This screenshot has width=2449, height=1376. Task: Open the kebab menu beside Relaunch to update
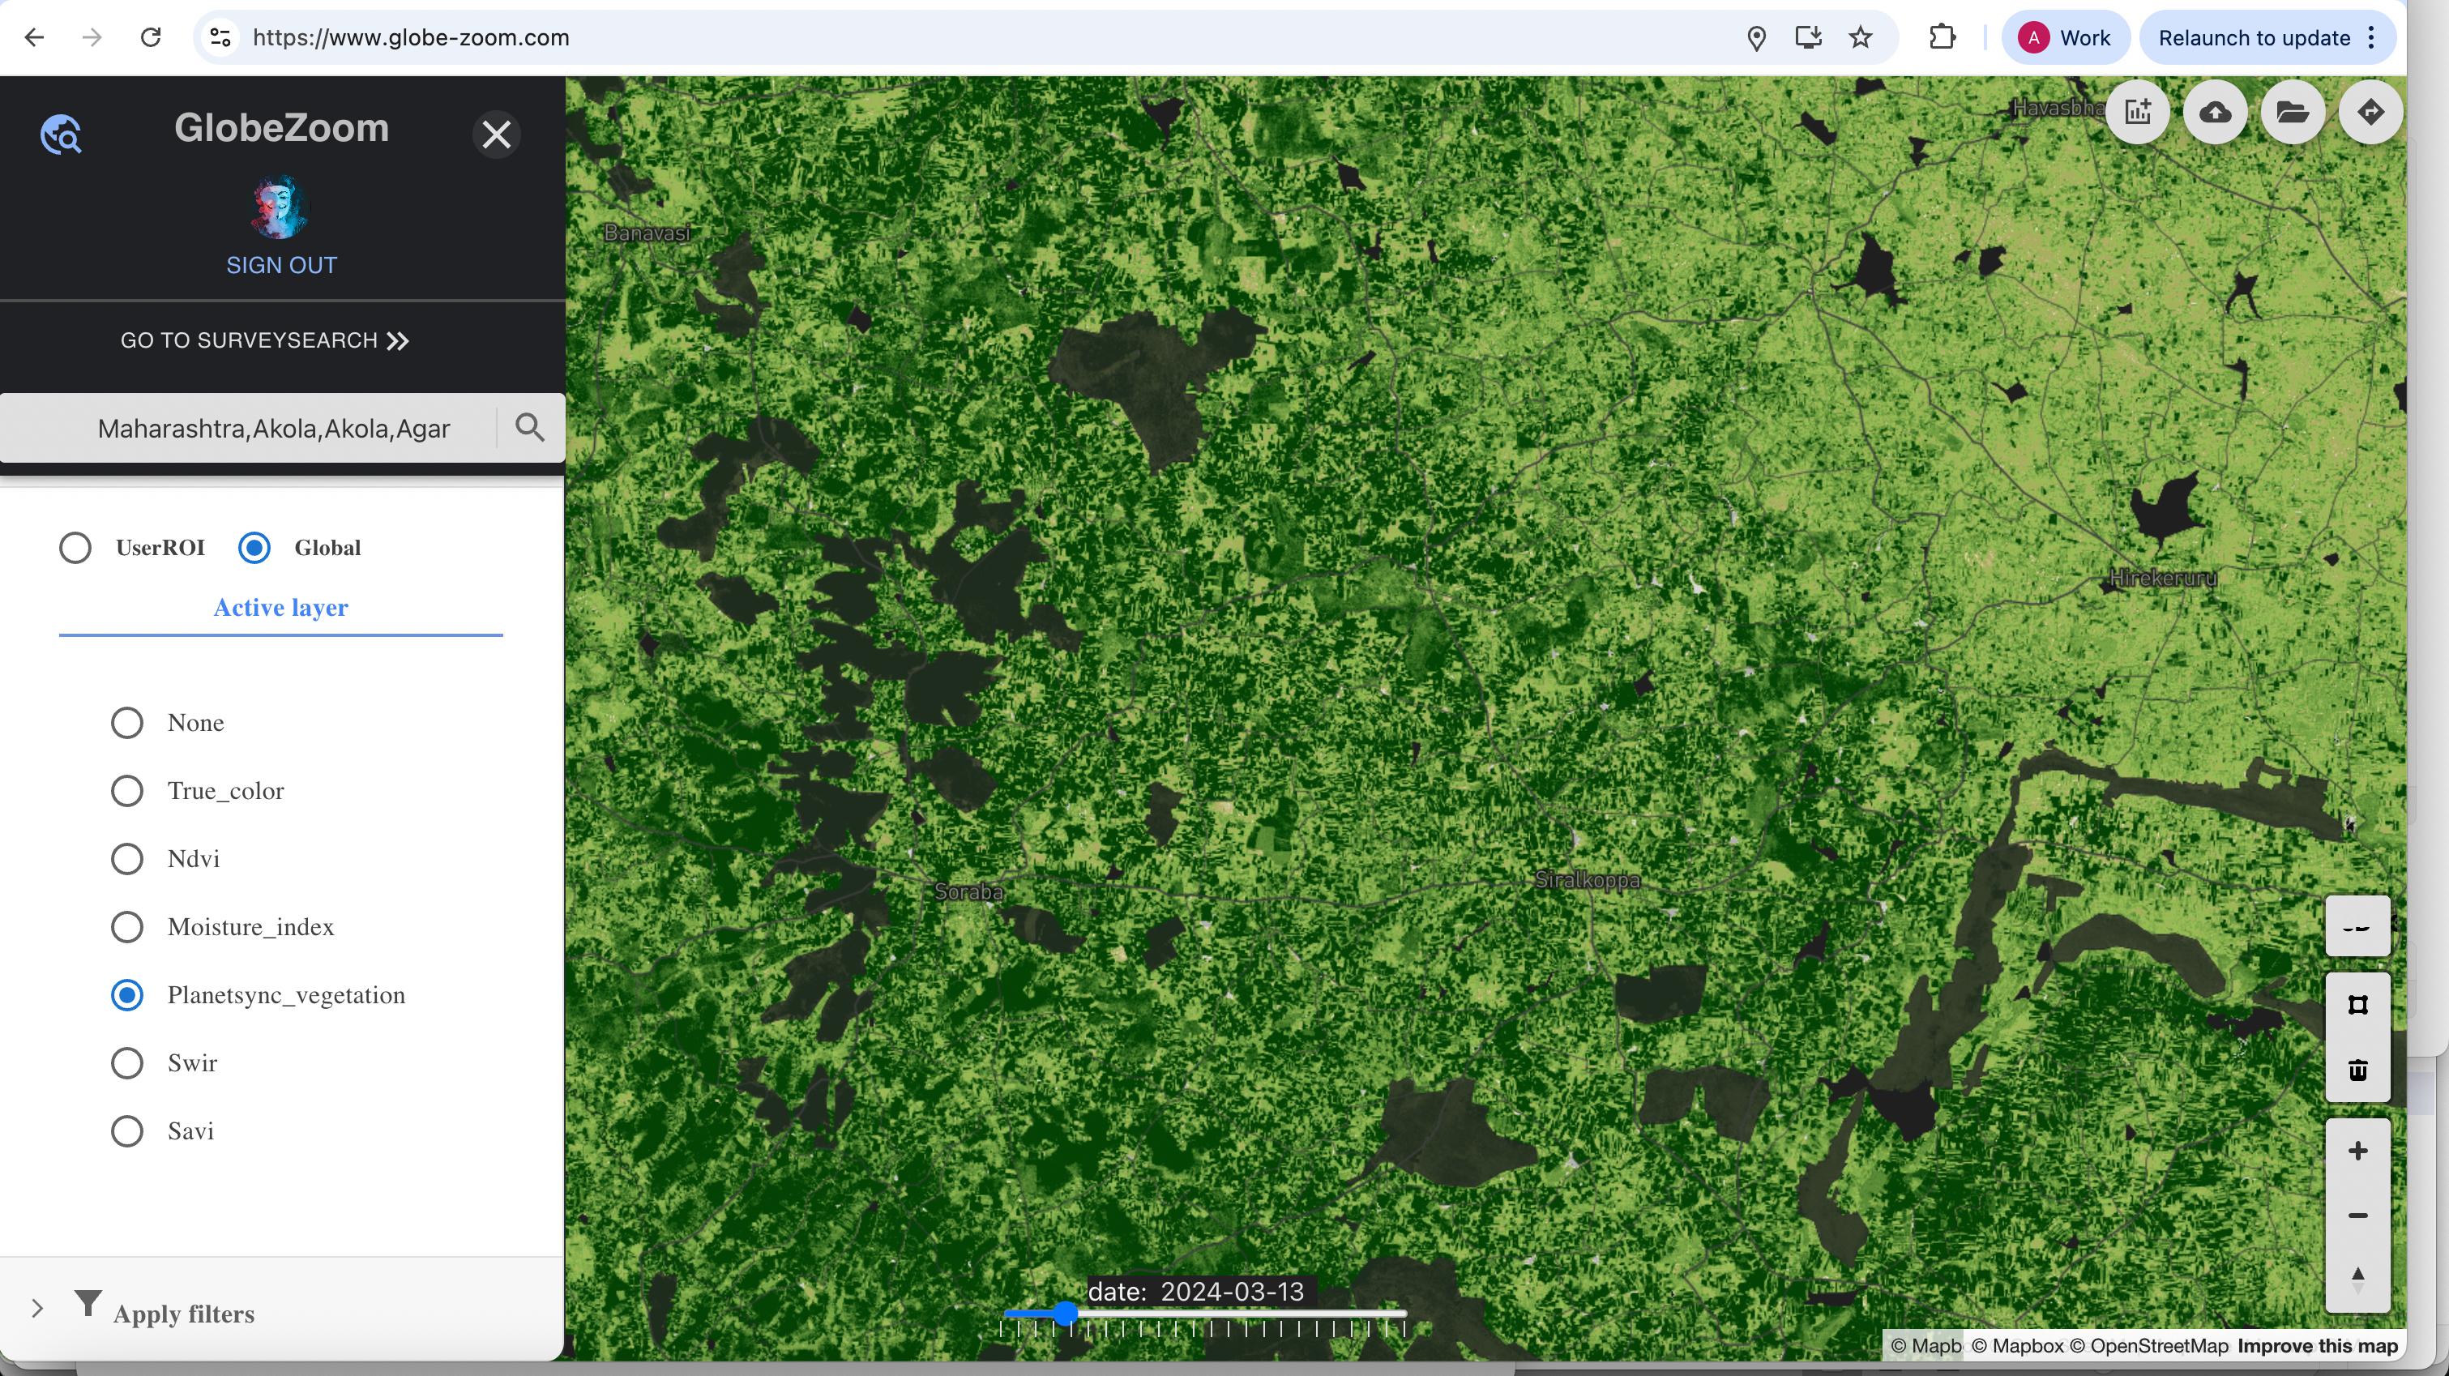pos(2371,37)
